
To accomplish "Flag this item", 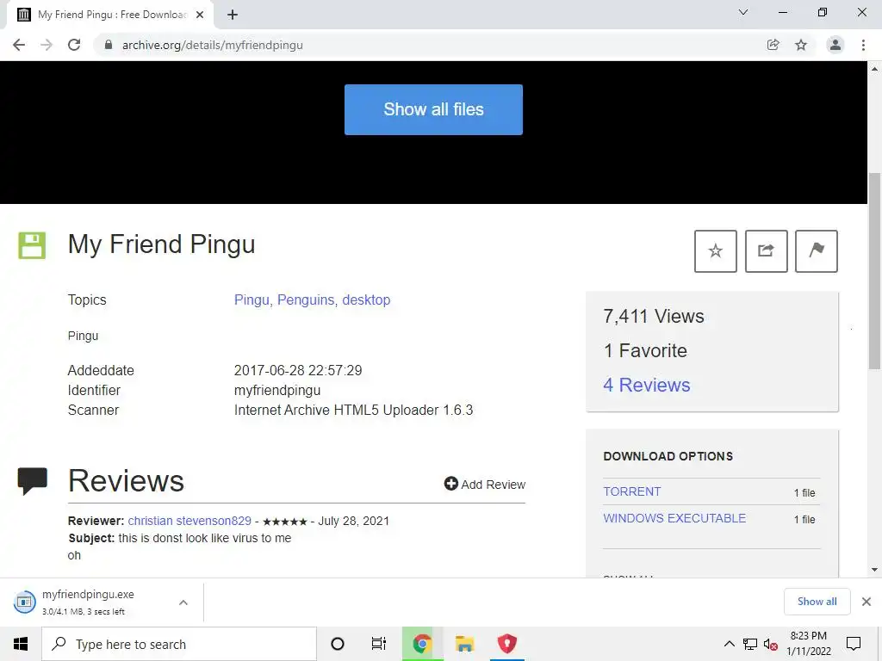I will tap(817, 250).
